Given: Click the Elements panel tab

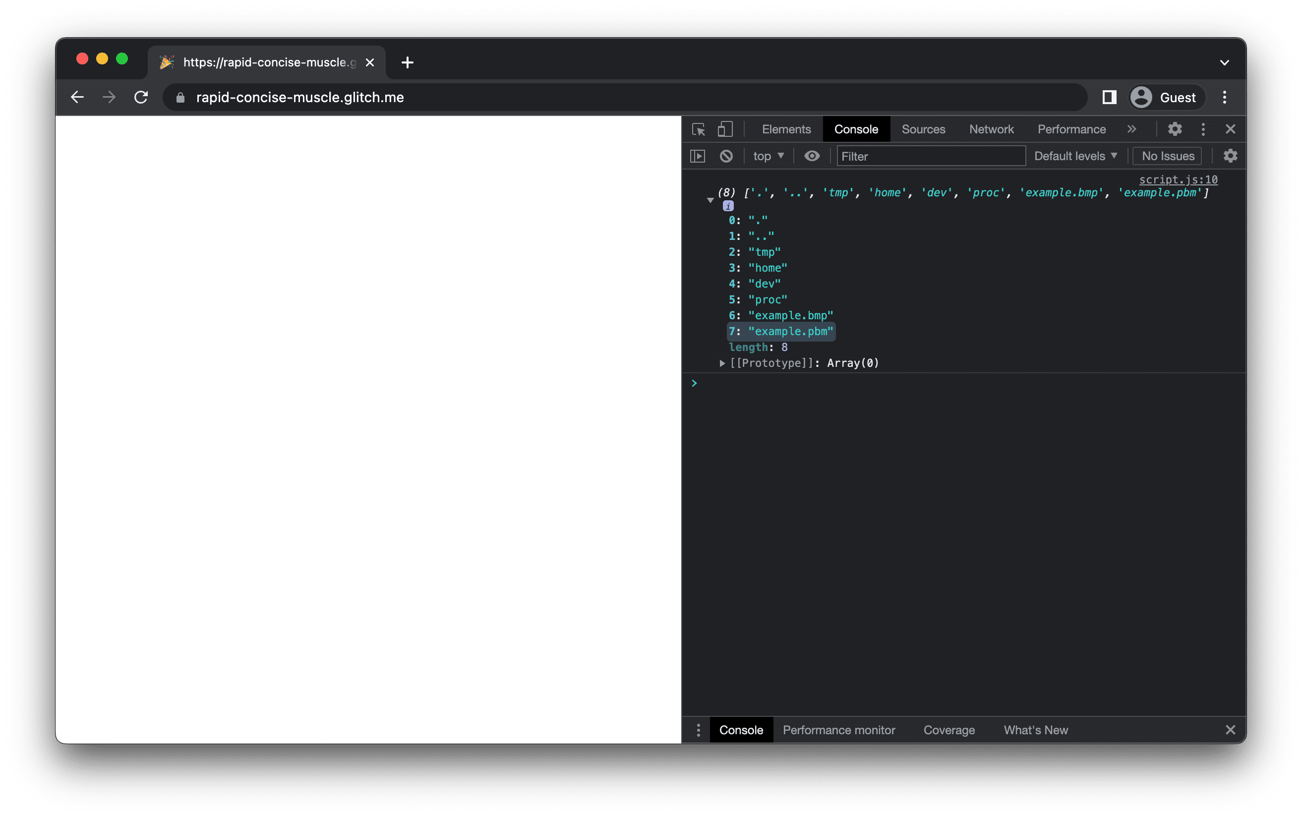Looking at the screenshot, I should point(786,129).
